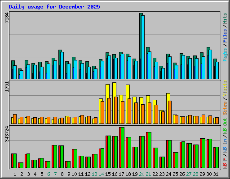
Task: Click green weekend day label 27
Action: (x=189, y=174)
